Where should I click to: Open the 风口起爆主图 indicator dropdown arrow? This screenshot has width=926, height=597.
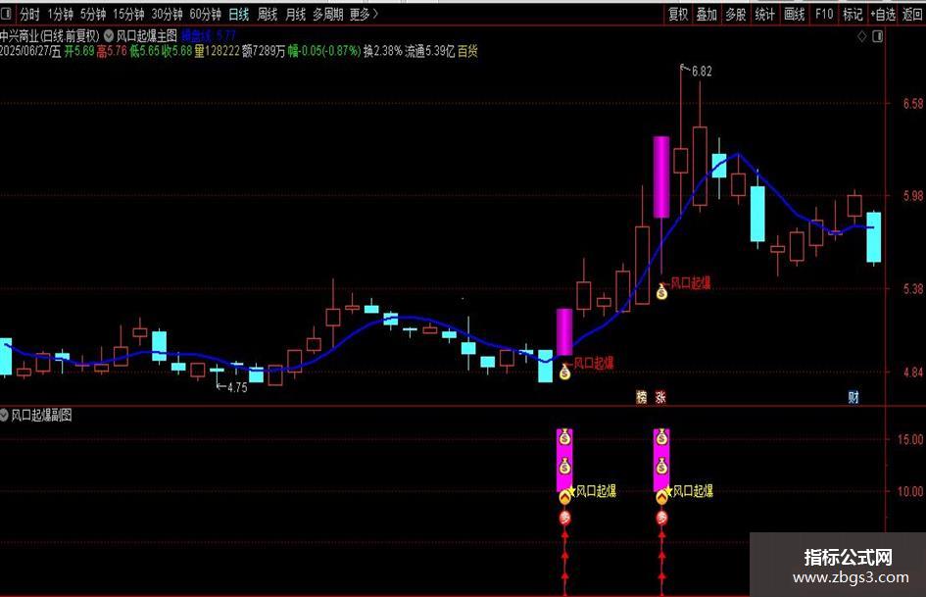click(x=109, y=36)
